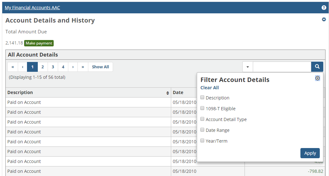Tick the Account Detail Type checkbox
The height and width of the screenshot is (176, 329).
[x=202, y=119]
